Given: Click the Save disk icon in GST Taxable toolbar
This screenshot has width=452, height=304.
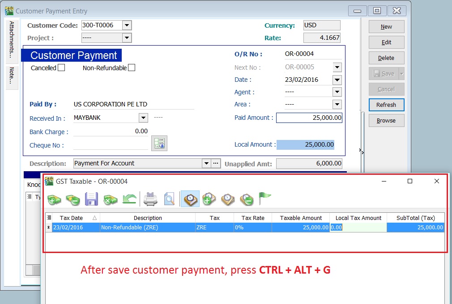Looking at the screenshot, I should [92, 200].
